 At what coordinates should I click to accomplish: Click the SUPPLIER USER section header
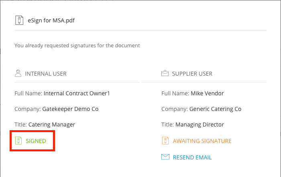coord(192,74)
